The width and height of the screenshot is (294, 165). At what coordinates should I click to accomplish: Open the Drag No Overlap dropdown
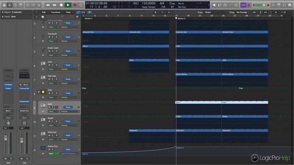243,12
